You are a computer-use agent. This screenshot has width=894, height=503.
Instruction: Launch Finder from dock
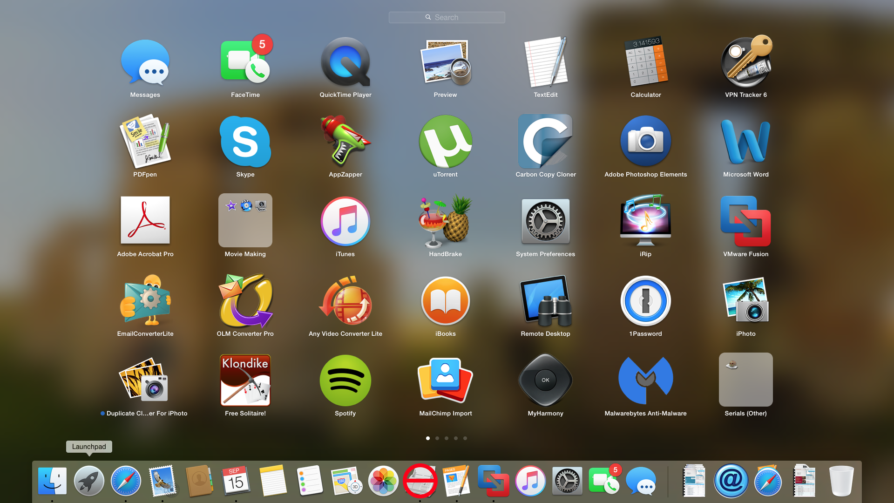[x=52, y=481]
